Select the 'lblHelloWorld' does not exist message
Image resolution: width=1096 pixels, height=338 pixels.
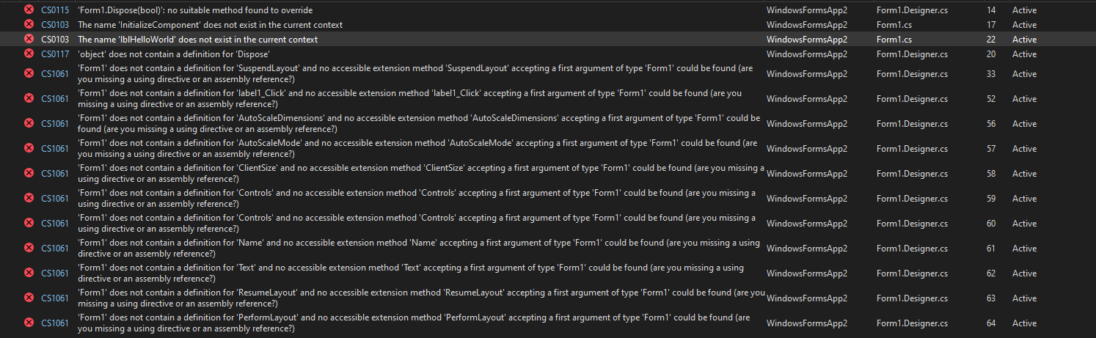click(x=197, y=40)
